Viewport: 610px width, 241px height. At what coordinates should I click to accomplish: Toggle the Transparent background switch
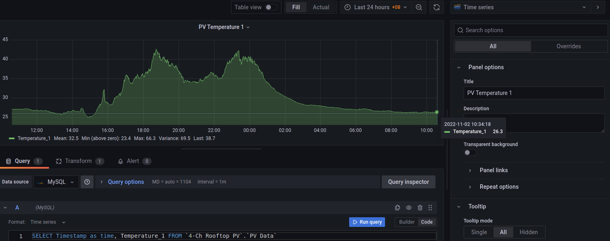pos(470,152)
